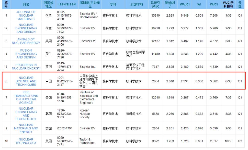Screen dimensions: 248x150
Task: Open the NUCLEAR MATERIALS AND ENERGY link
Action: coord(26,128)
